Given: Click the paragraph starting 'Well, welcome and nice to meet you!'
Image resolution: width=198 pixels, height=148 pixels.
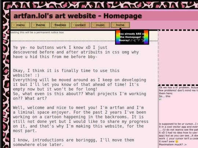Looking at the screenshot, I should pyautogui.click(x=81, y=119).
